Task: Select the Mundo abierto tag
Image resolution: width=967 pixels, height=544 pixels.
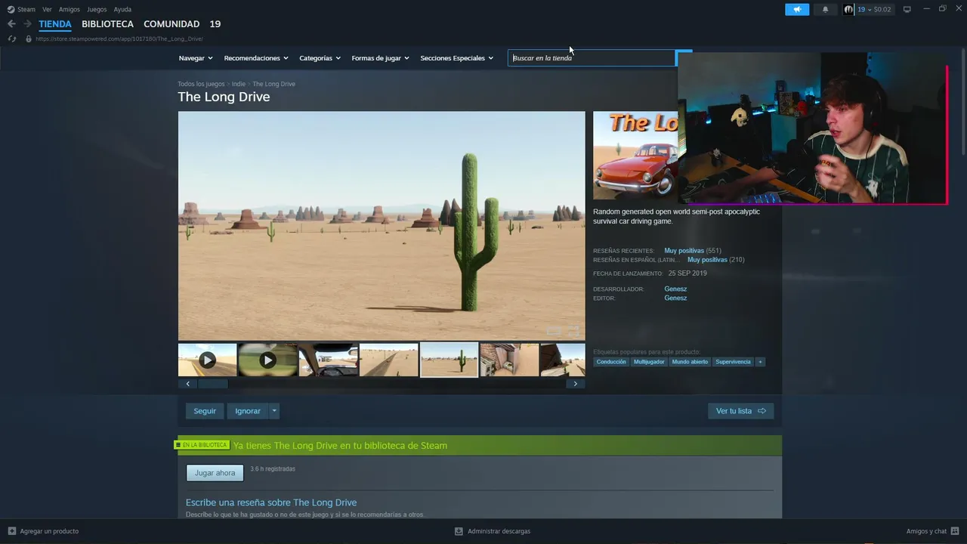Action: click(x=690, y=362)
